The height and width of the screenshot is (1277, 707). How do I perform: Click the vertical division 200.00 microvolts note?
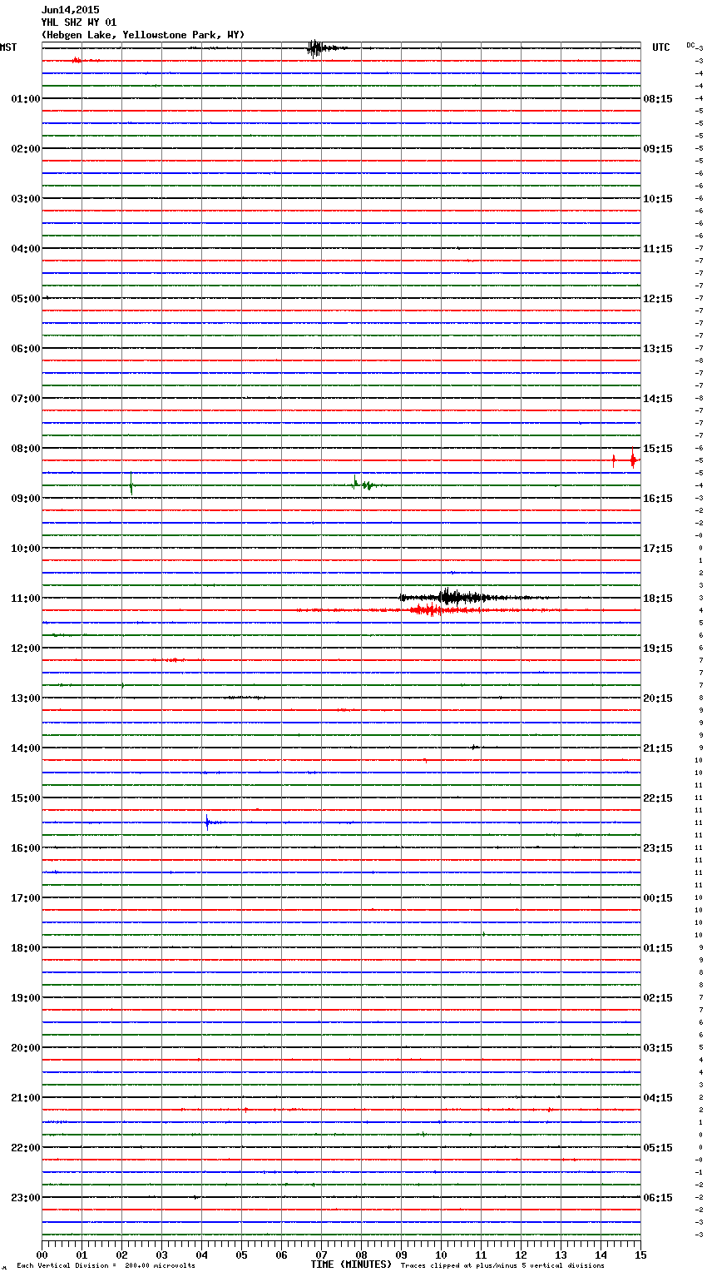tap(106, 1266)
